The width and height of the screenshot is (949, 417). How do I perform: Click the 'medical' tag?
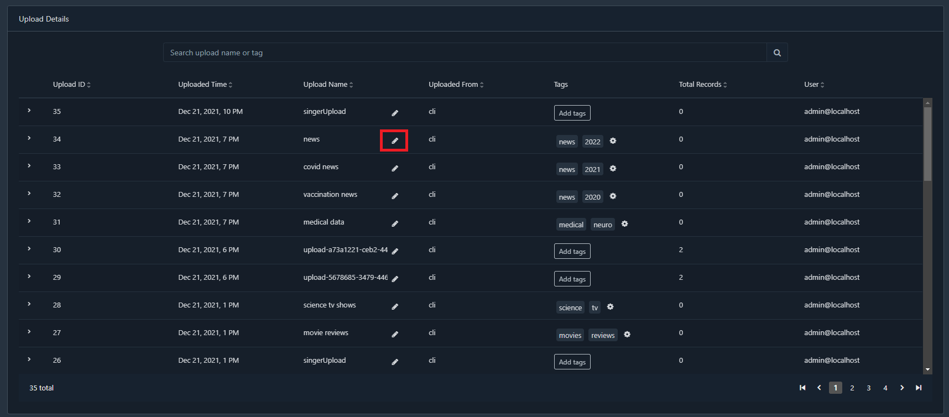[x=571, y=225]
